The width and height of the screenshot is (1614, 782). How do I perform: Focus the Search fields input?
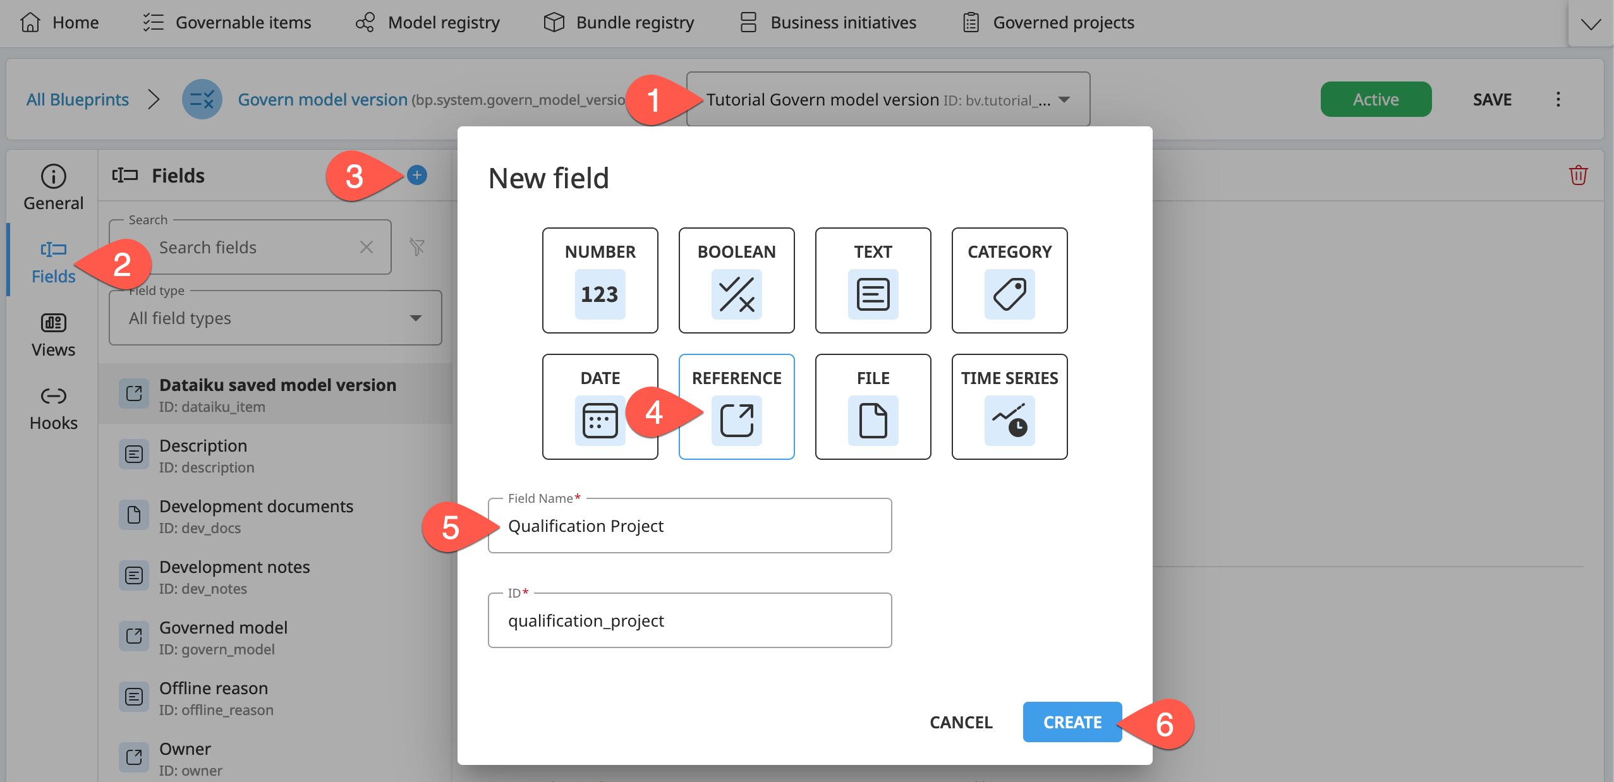(250, 247)
